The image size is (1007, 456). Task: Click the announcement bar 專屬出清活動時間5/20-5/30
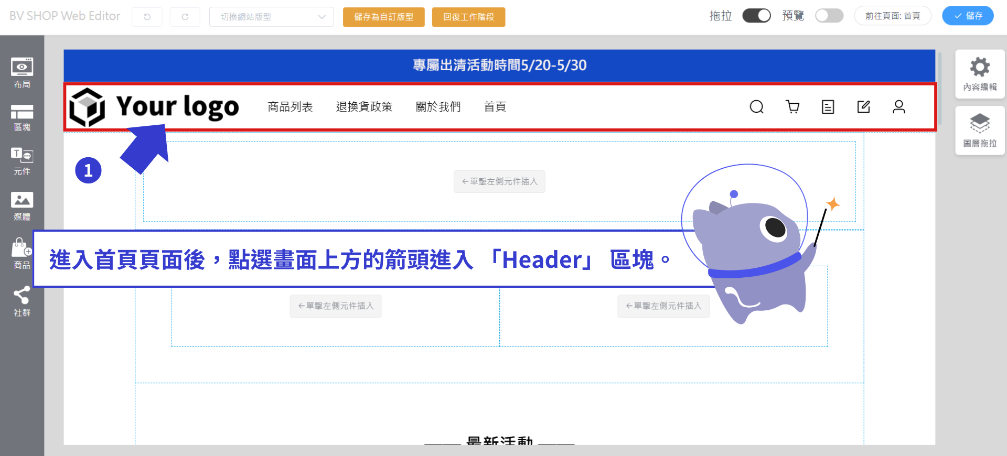[499, 65]
